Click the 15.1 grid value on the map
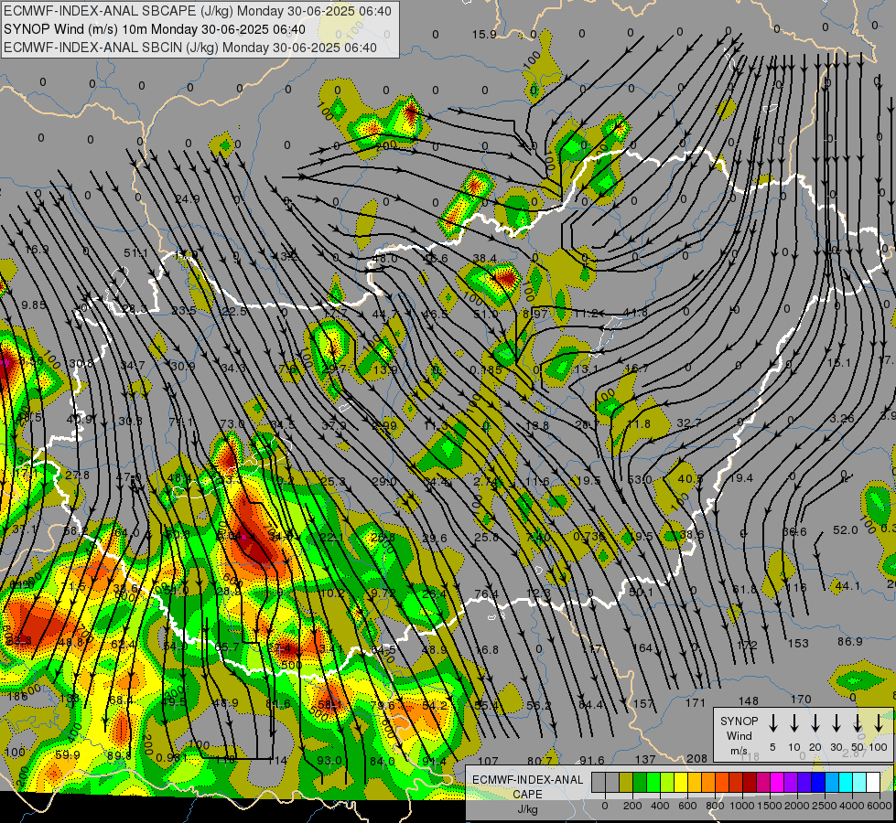 (839, 363)
